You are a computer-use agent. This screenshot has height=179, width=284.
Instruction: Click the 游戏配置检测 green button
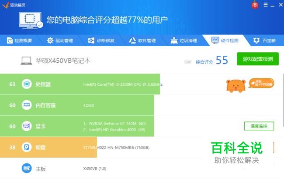258,59
